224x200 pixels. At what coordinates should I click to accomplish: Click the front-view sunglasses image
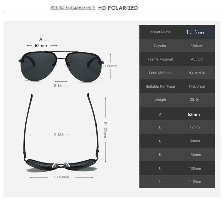[61, 66]
